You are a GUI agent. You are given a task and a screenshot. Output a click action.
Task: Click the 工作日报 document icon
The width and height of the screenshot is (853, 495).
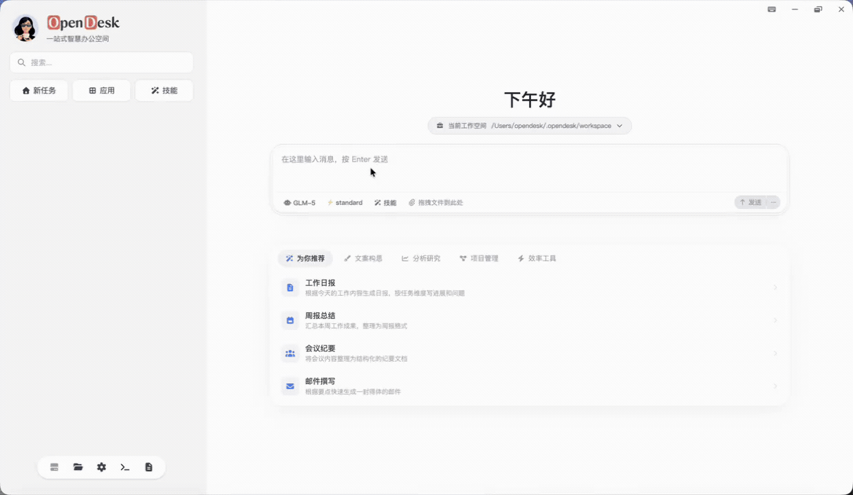click(290, 287)
